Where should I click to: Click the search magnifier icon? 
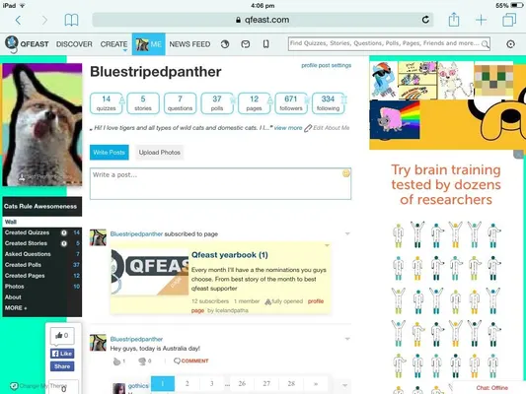click(486, 44)
